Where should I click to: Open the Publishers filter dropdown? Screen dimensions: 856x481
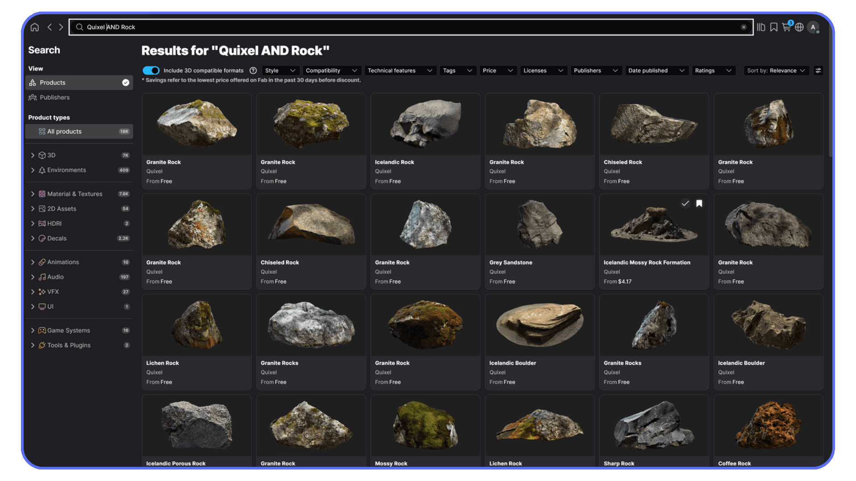(596, 71)
